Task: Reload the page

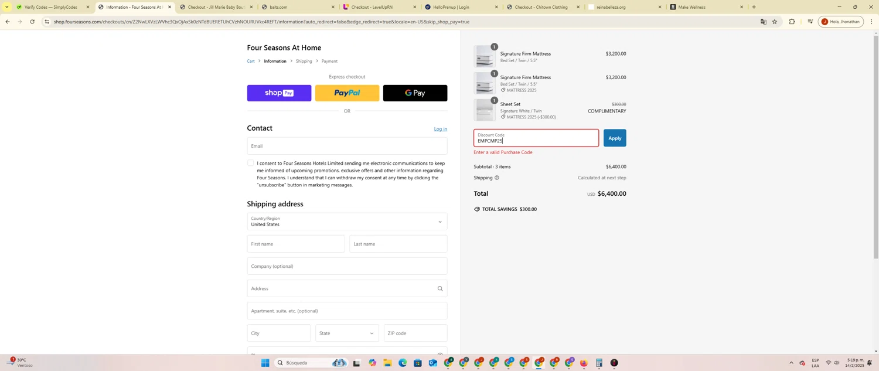Action: (x=32, y=22)
